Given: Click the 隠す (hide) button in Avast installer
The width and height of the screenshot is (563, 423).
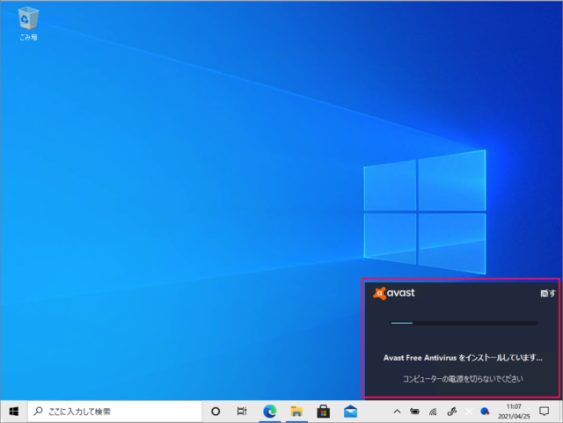Looking at the screenshot, I should point(547,294).
